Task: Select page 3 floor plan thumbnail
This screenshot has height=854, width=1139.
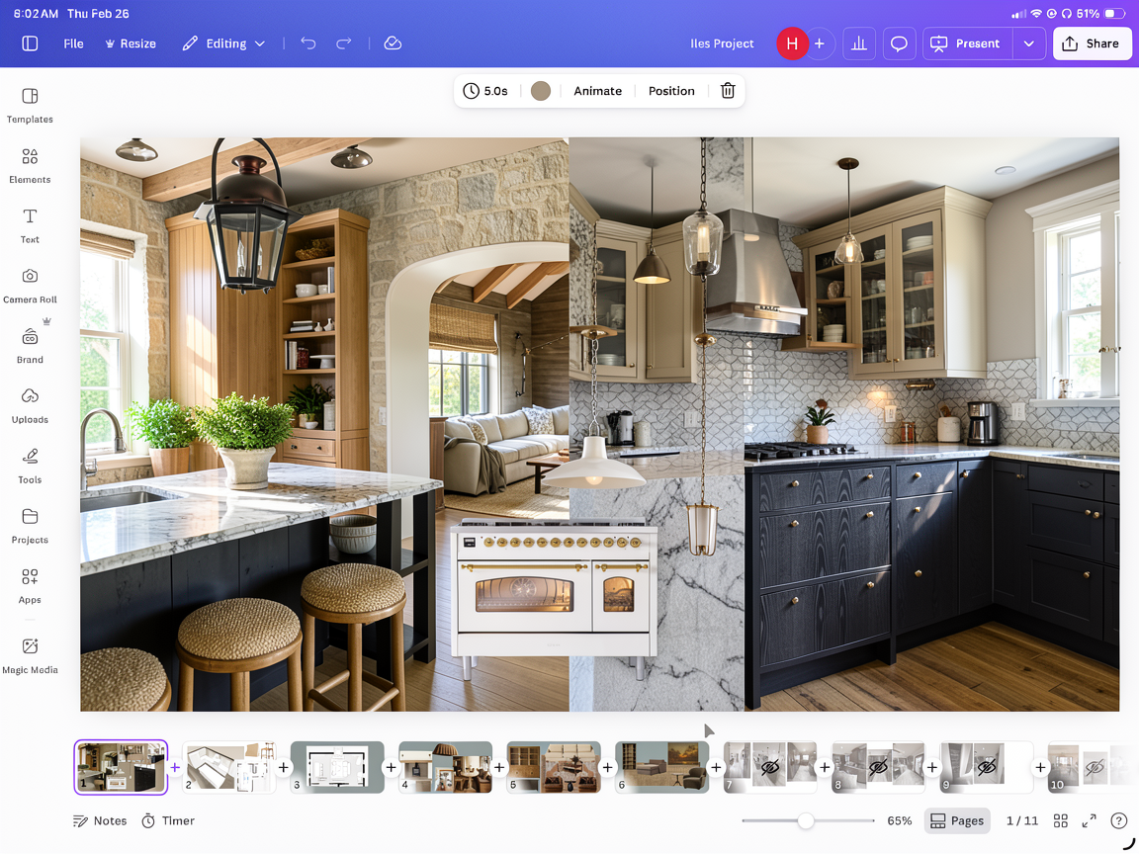Action: coord(337,767)
